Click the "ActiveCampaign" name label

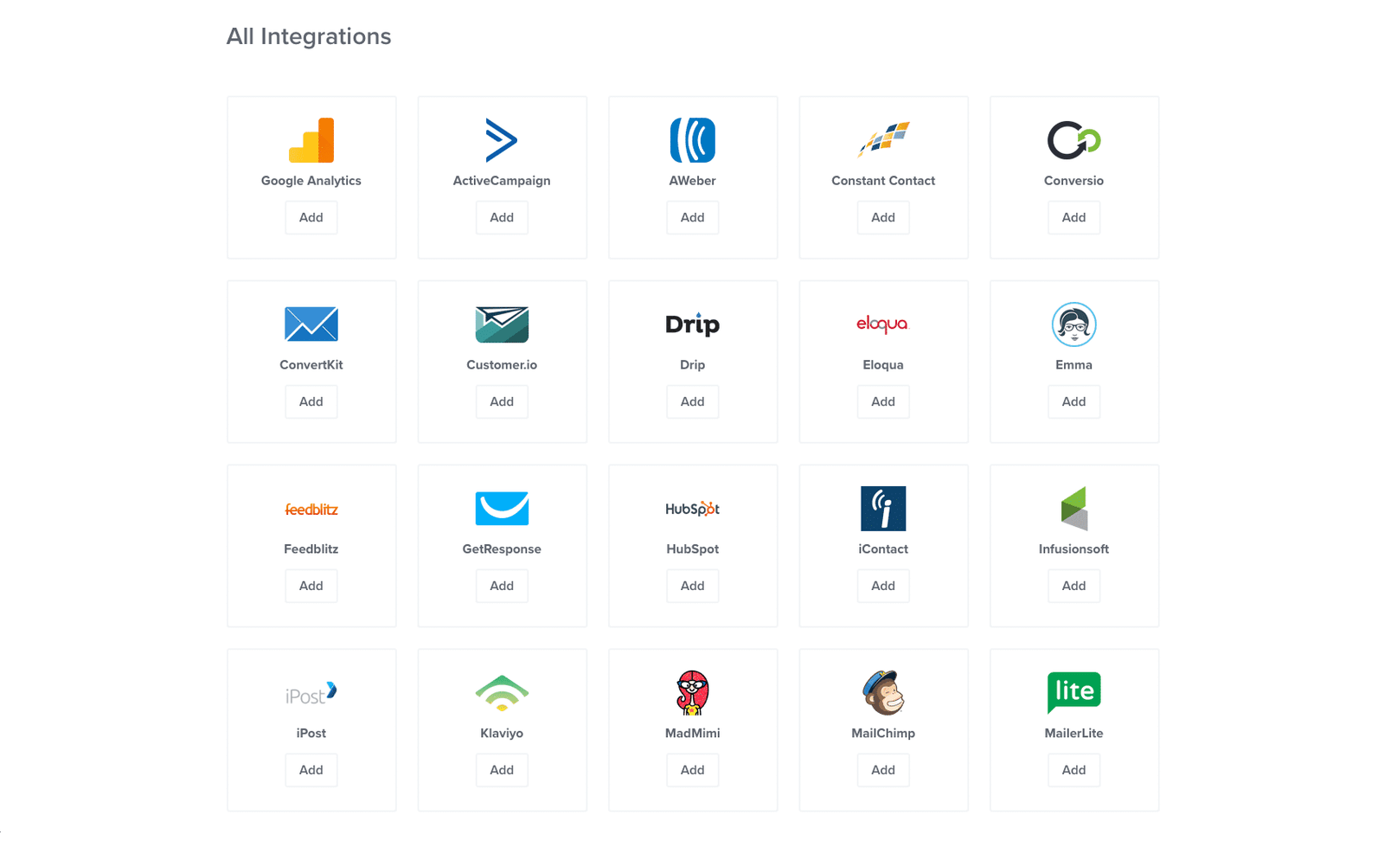pyautogui.click(x=502, y=181)
